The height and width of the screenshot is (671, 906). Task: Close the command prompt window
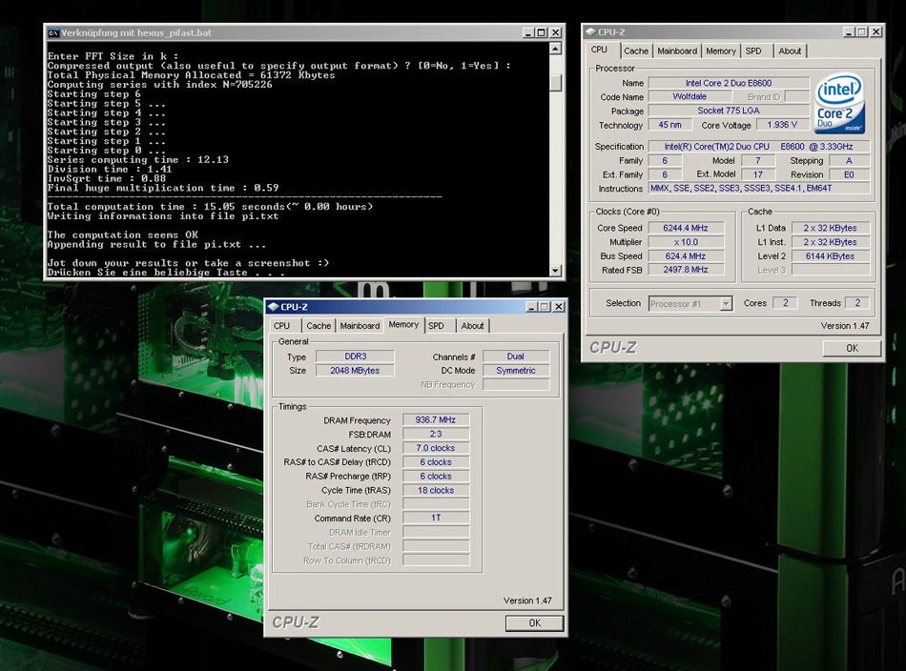[x=555, y=33]
